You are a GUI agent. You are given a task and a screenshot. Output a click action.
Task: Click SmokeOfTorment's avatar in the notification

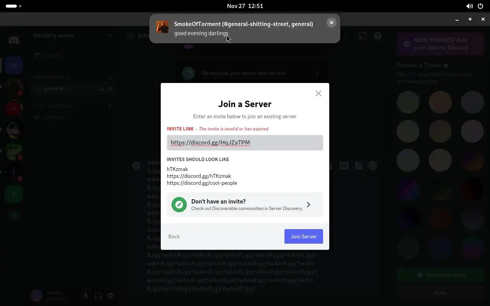162,27
